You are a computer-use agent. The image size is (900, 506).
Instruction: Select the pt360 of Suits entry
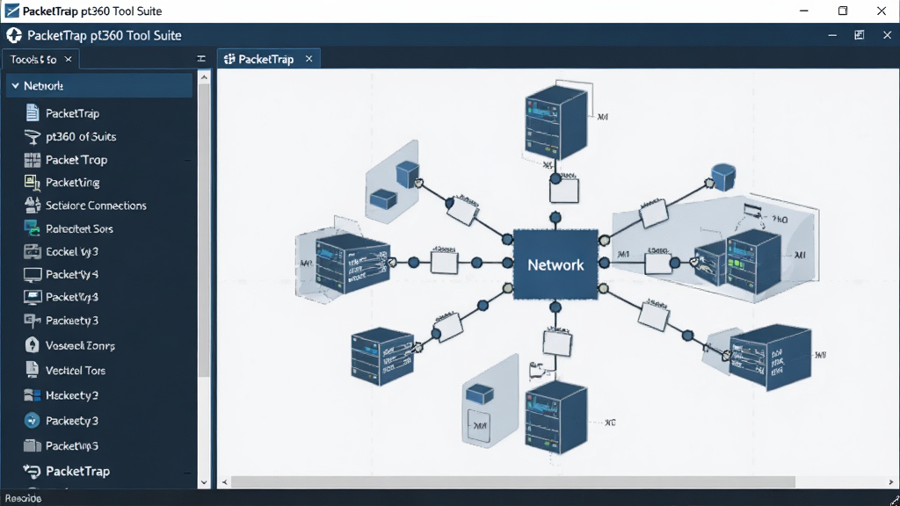(x=81, y=136)
